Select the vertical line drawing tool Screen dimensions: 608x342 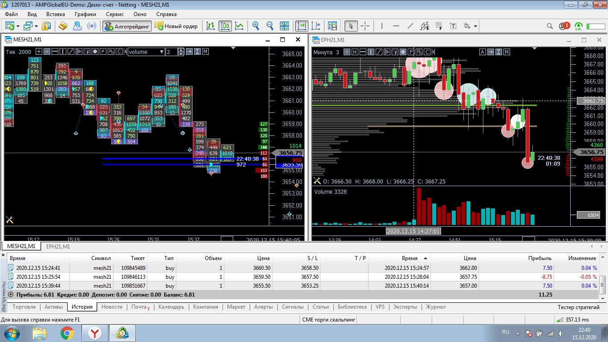click(381, 26)
